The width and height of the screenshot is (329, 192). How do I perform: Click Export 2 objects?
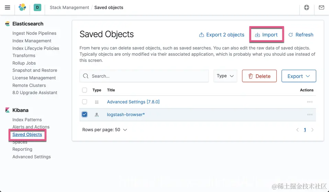[x=222, y=35]
